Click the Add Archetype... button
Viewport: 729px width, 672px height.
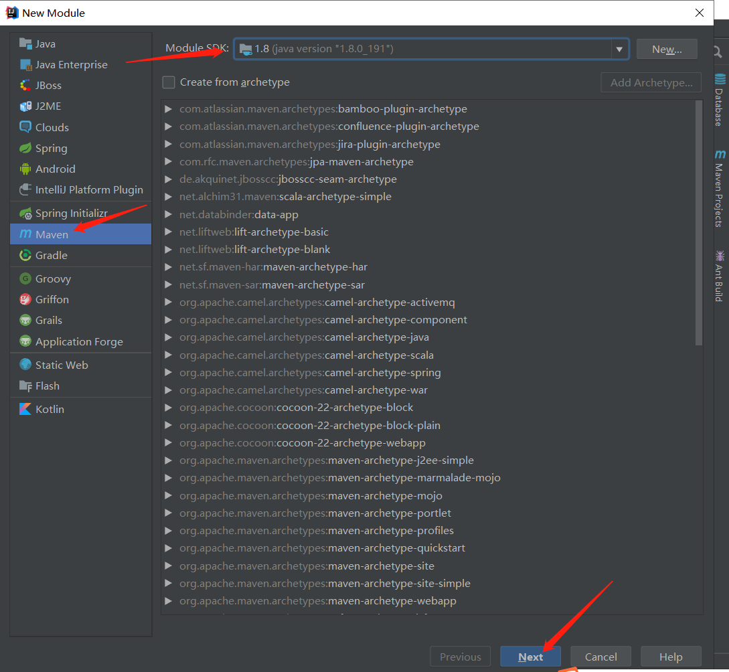point(651,83)
